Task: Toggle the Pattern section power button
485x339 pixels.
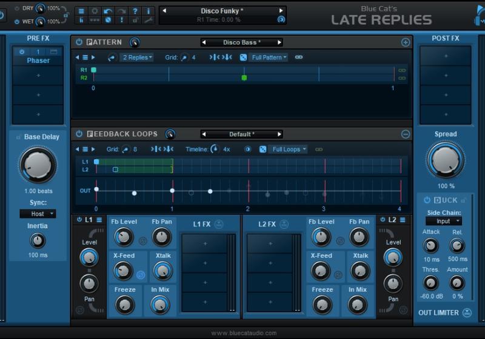Action: click(x=79, y=42)
